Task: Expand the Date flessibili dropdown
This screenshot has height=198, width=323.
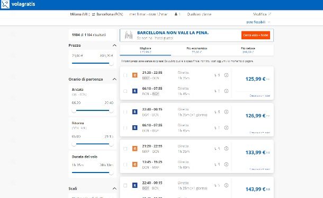Action: coord(258,22)
